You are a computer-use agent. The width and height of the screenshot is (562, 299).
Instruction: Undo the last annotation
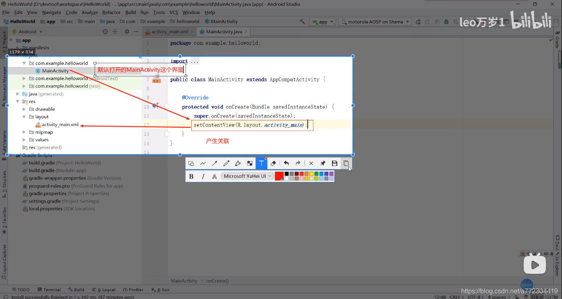click(286, 163)
